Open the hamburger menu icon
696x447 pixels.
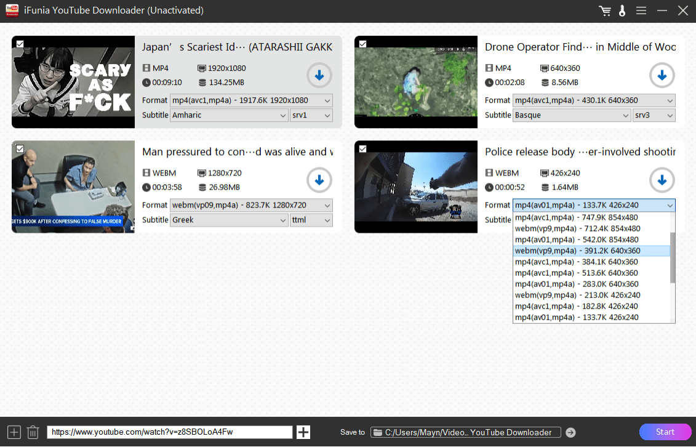[x=641, y=11]
